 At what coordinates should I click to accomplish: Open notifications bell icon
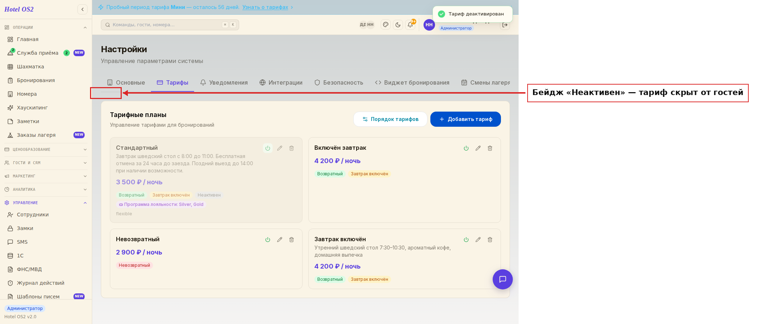(x=410, y=25)
